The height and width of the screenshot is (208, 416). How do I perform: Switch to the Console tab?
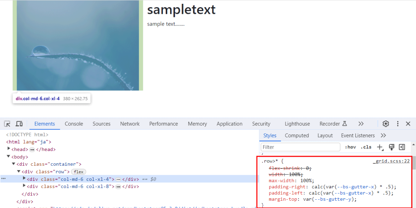tap(74, 124)
